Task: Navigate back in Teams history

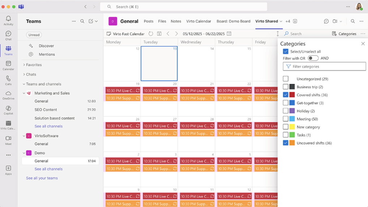Action: (x=85, y=7)
